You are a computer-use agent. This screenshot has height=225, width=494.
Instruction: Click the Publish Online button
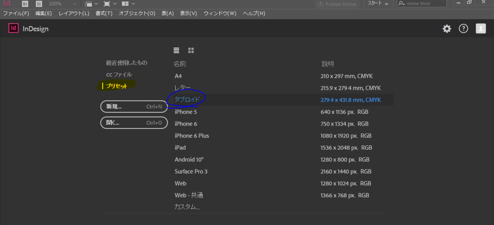(x=337, y=4)
